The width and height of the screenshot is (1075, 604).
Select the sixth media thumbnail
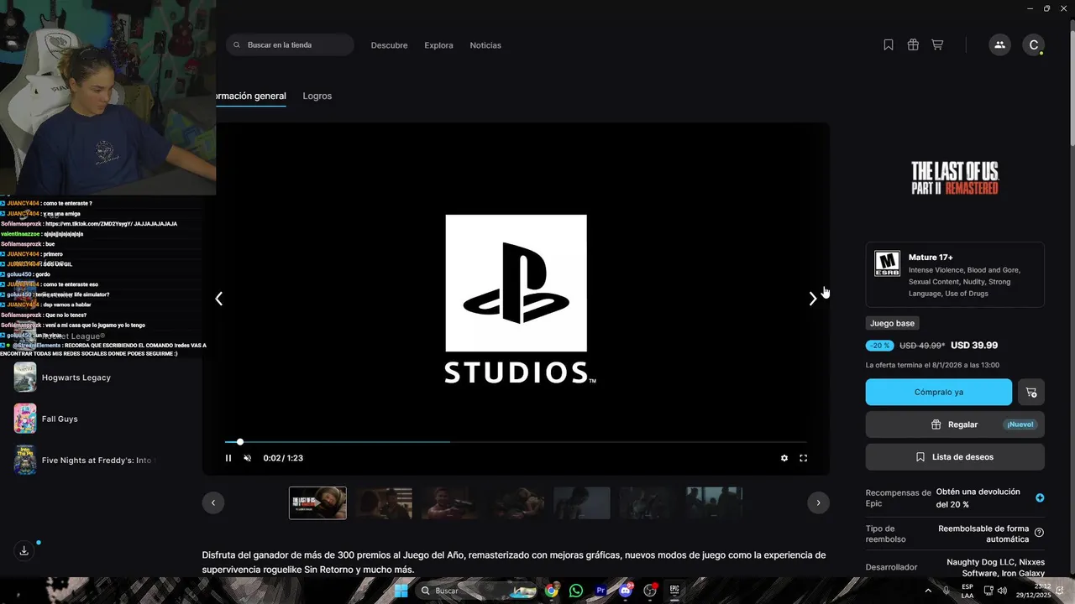648,503
